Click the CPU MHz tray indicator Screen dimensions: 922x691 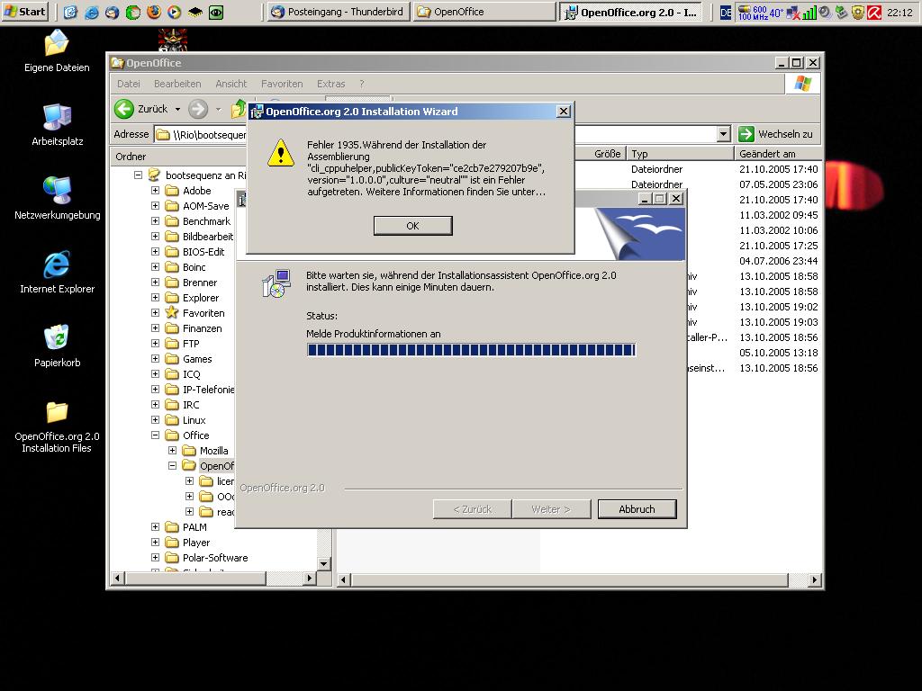click(x=752, y=13)
